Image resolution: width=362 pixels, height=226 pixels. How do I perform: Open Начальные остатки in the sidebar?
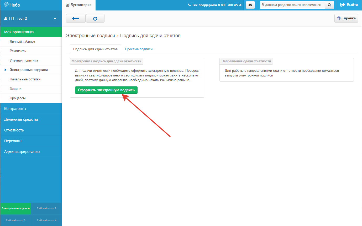coord(25,79)
